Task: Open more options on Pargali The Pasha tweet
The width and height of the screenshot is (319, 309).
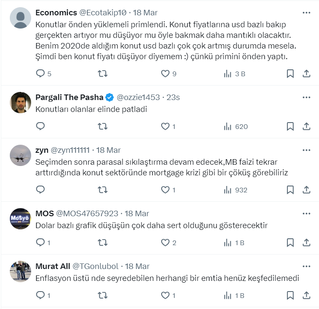Action: [306, 97]
